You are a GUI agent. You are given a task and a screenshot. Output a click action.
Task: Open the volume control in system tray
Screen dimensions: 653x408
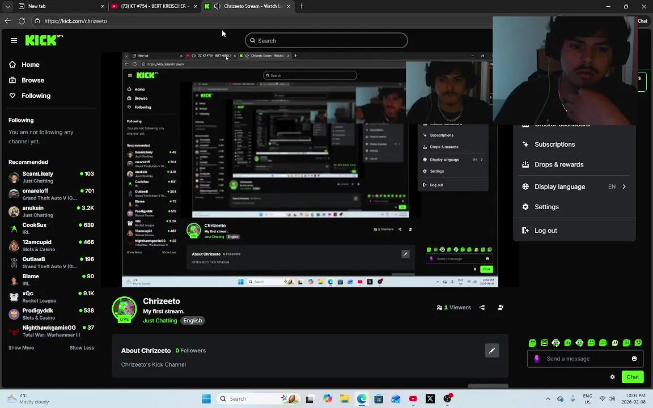click(x=612, y=398)
